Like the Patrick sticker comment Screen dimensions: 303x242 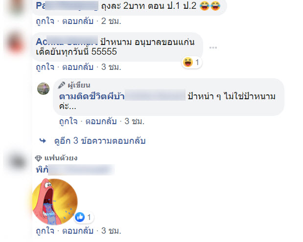tap(45, 231)
